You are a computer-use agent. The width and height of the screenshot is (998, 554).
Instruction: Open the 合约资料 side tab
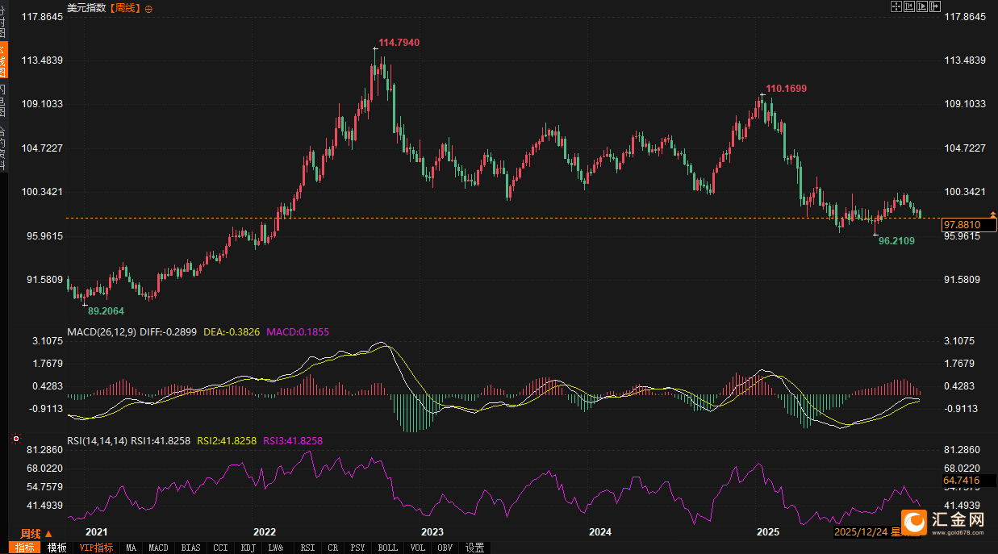[2, 147]
